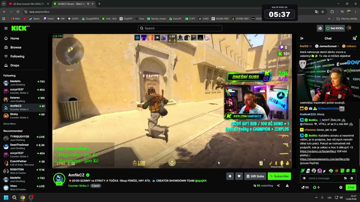360x202 pixels.
Task: Click the notification bell icon for AmfikCZ
Action: [x=230, y=176]
